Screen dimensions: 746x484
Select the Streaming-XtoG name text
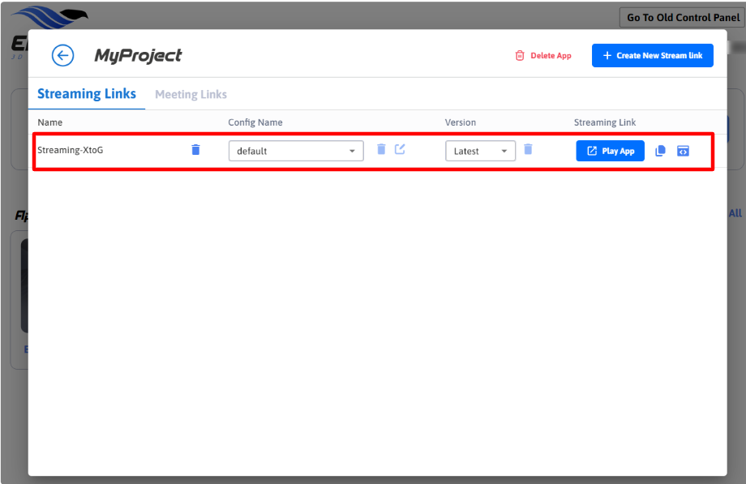[x=71, y=150]
